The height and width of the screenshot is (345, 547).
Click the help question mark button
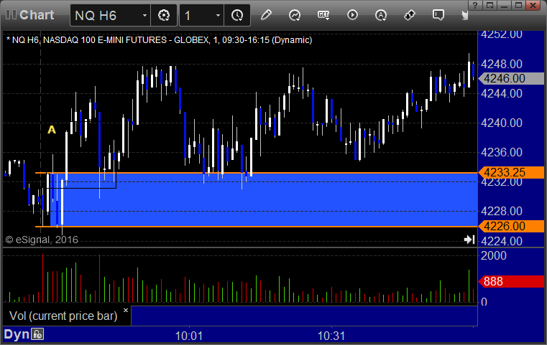pos(475,5)
